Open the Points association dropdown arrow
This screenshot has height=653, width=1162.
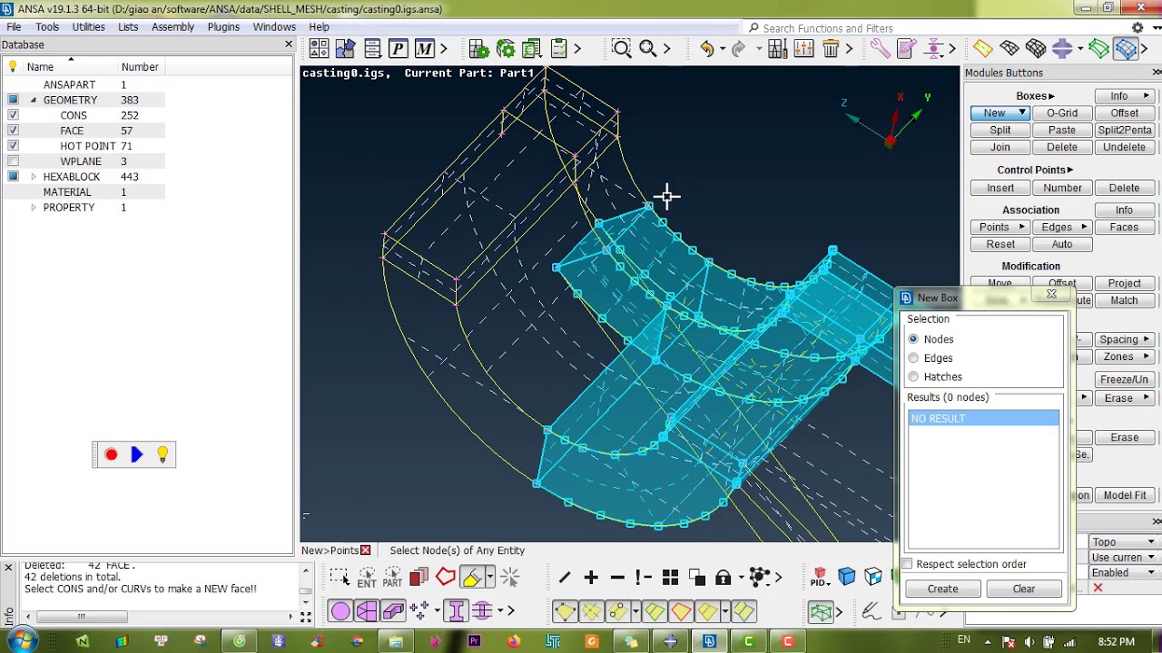coord(1022,227)
